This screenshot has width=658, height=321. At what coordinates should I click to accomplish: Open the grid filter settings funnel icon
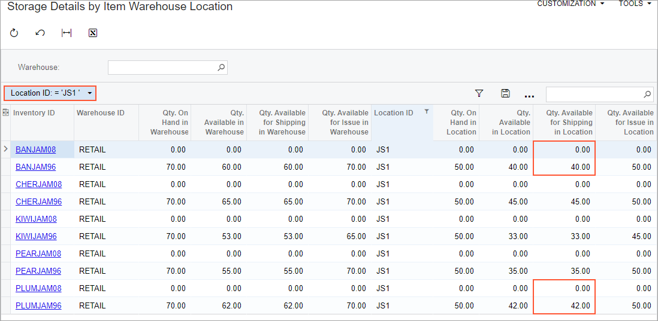(x=479, y=93)
